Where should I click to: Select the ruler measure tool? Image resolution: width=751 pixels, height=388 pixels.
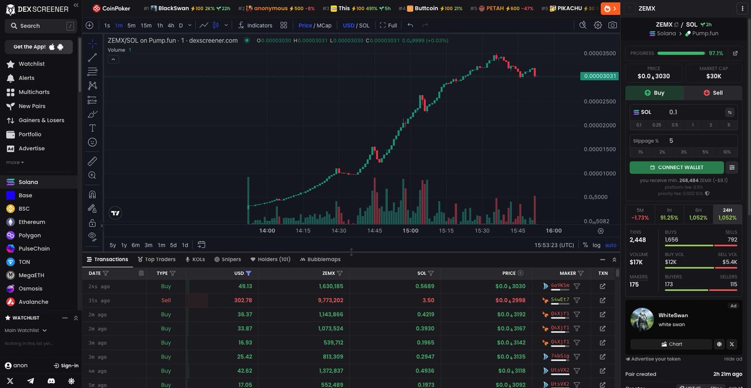[93, 161]
